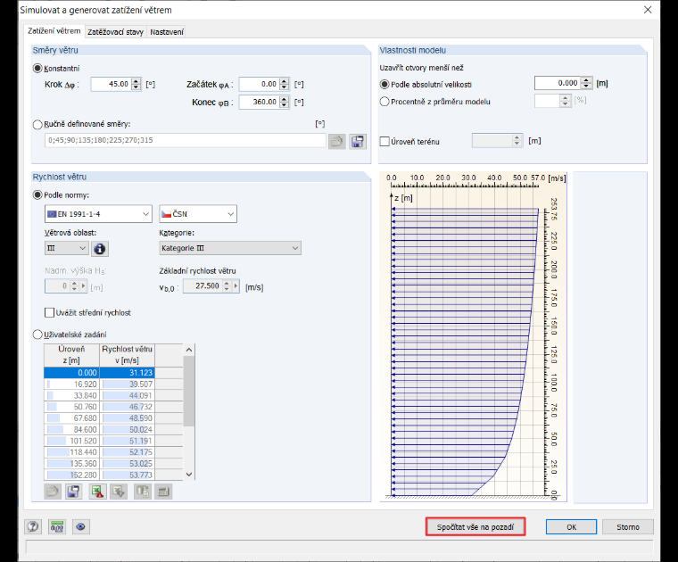Open wind zone map info button

point(99,249)
